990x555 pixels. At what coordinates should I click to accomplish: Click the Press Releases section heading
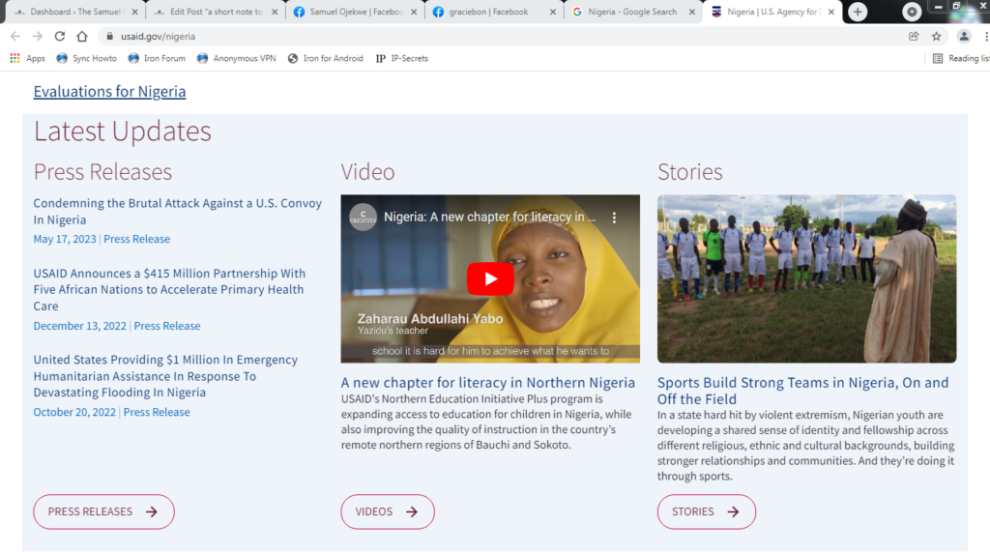pyautogui.click(x=102, y=172)
